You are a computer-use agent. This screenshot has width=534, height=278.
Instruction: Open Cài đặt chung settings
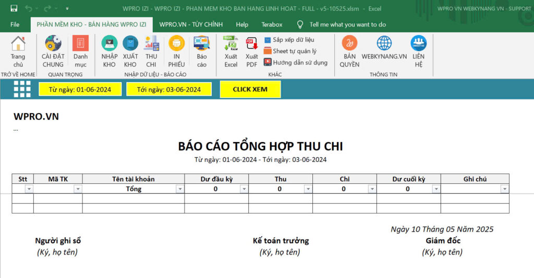point(53,44)
